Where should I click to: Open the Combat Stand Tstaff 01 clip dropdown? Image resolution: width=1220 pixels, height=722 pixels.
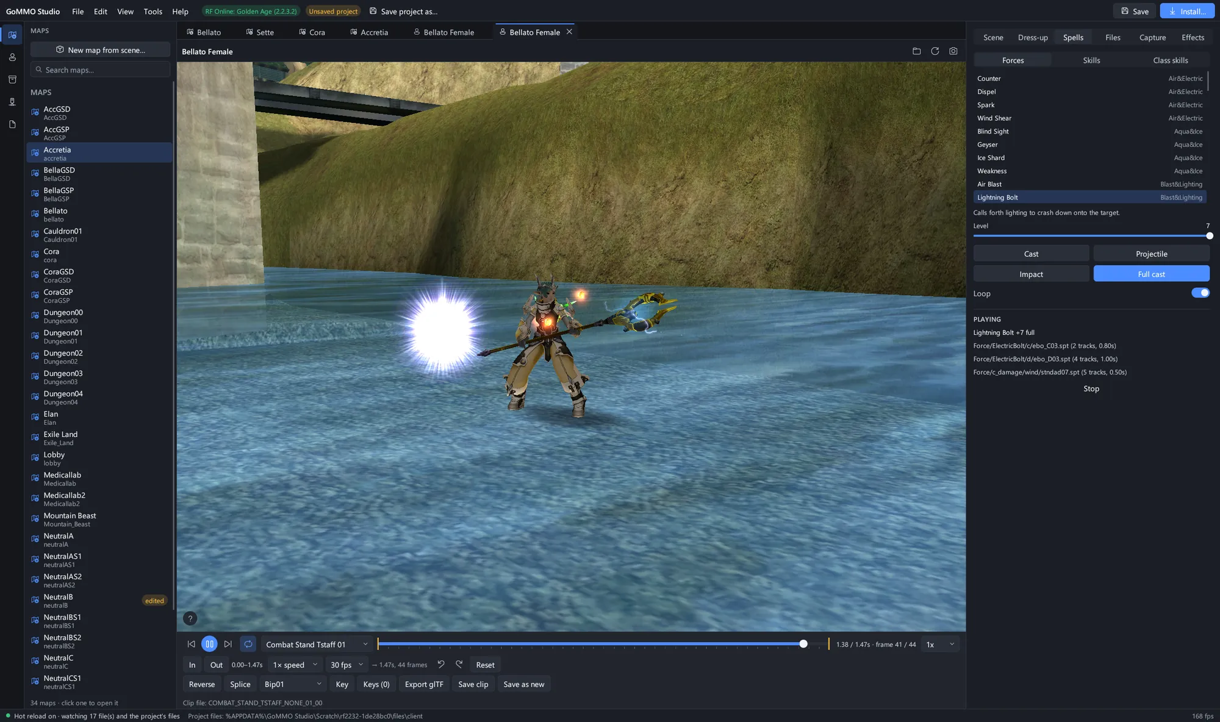tap(317, 644)
